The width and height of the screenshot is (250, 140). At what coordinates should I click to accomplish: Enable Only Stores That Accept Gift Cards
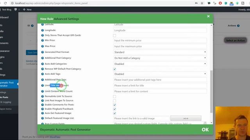(114, 35)
